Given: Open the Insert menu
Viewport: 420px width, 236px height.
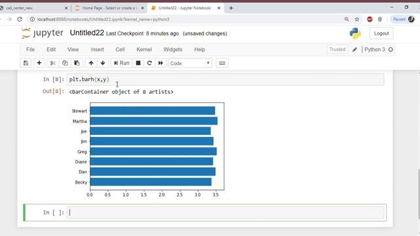Looking at the screenshot, I should (97, 50).
